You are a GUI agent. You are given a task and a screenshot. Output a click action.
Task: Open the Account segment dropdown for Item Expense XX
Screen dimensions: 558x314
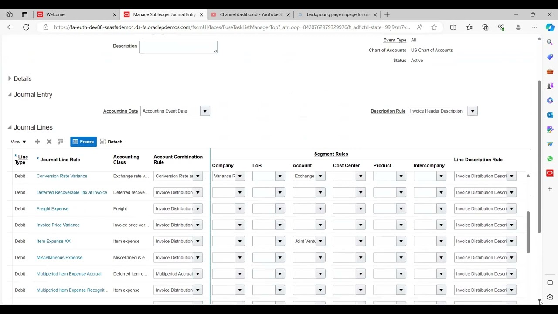pos(320,241)
